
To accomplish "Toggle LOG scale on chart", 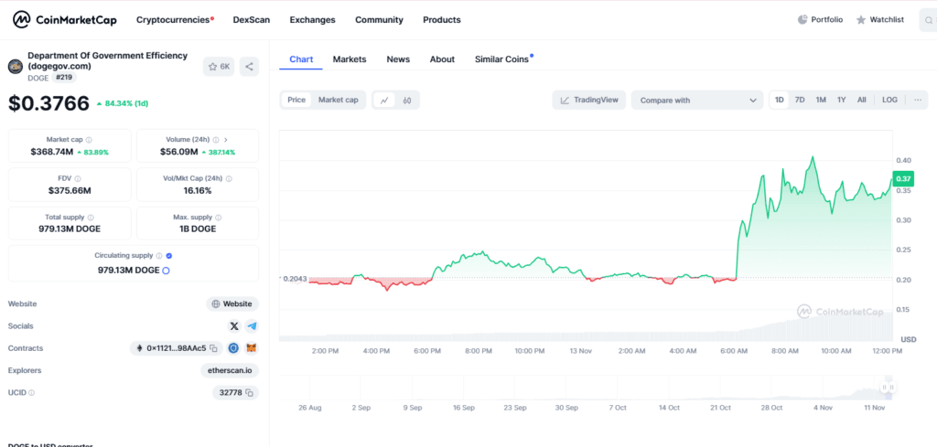I will pyautogui.click(x=889, y=101).
